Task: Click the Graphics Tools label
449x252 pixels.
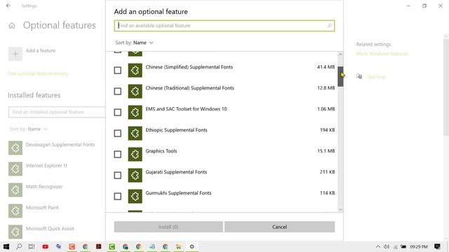Action: (x=161, y=151)
